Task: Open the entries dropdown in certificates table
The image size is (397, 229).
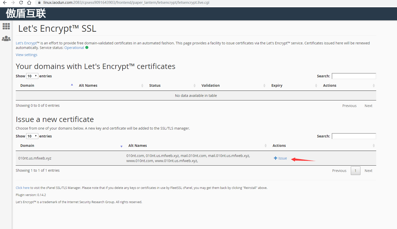Action: 32,76
